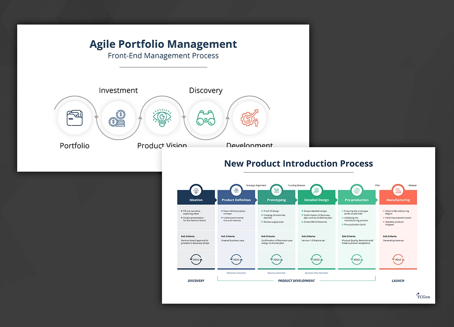Click the LAUNCH phase label

[x=398, y=281]
